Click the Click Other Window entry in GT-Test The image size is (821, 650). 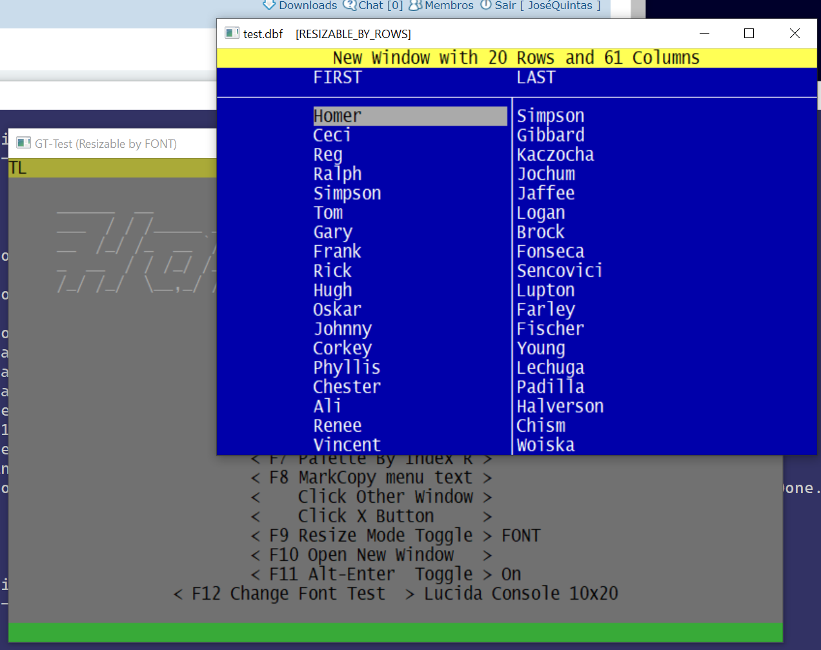(371, 497)
